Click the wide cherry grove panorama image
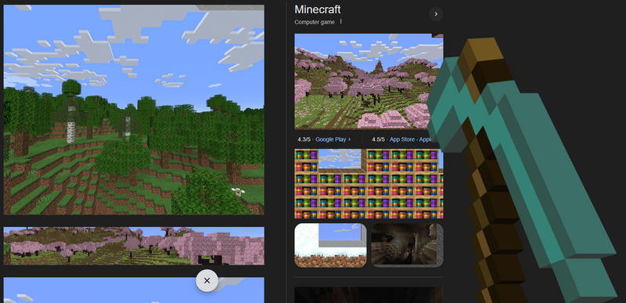The height and width of the screenshot is (303, 626). click(134, 246)
